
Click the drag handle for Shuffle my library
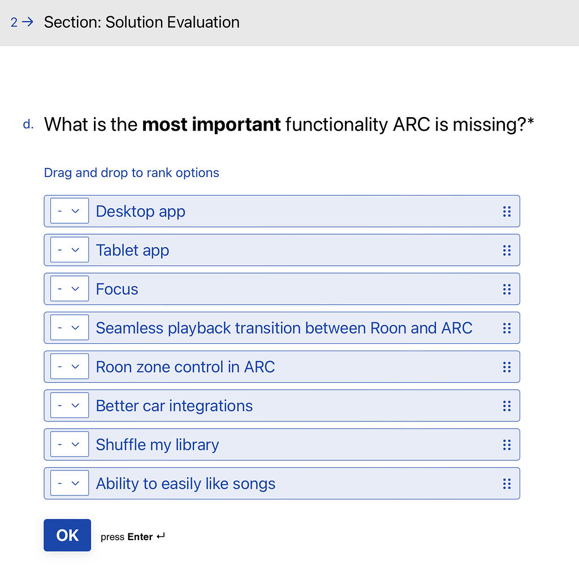coord(507,445)
